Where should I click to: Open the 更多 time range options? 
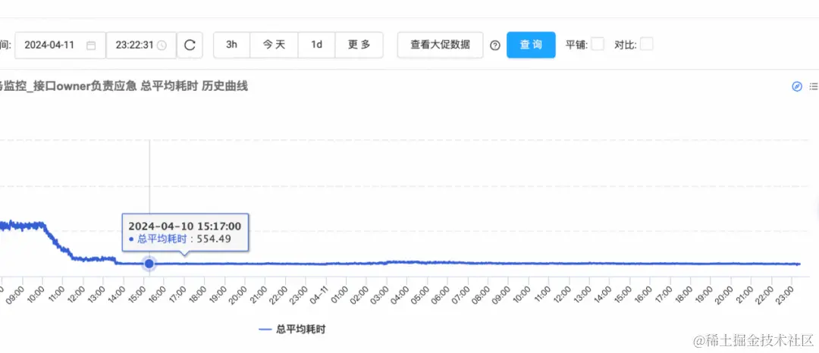coord(359,45)
